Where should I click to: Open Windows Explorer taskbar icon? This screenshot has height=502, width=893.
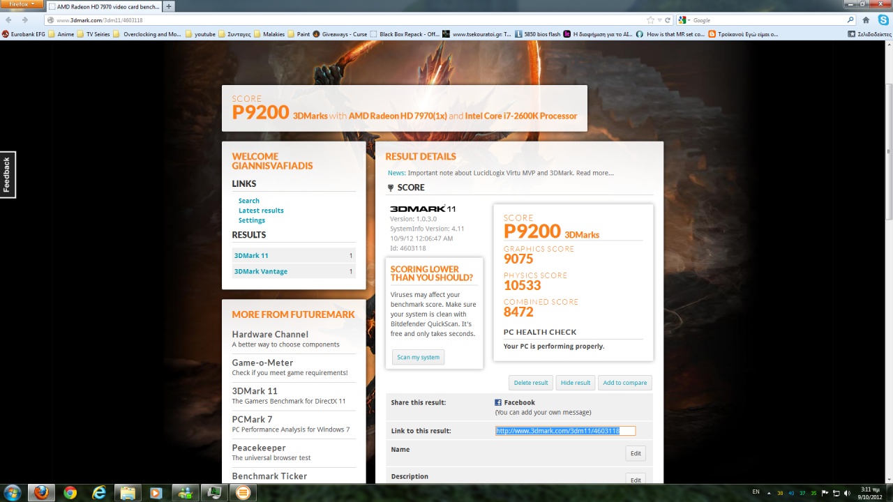pyautogui.click(x=128, y=493)
